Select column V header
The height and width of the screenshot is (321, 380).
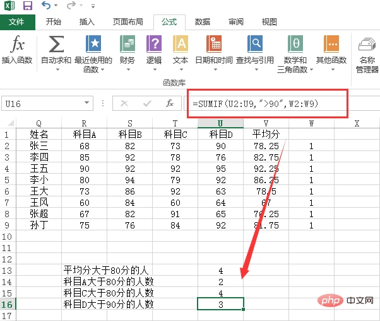pyautogui.click(x=266, y=123)
